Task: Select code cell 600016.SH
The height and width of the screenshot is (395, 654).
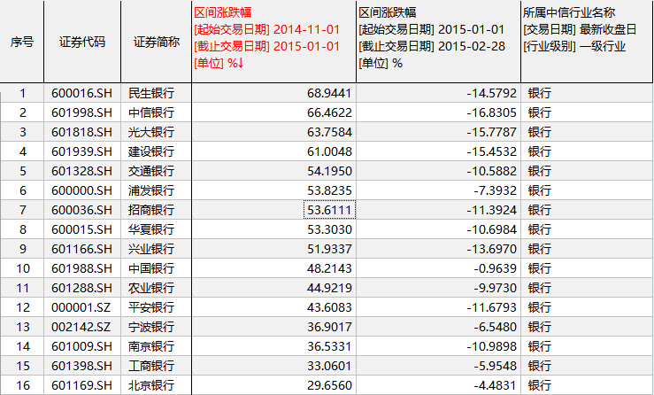Action: click(82, 93)
